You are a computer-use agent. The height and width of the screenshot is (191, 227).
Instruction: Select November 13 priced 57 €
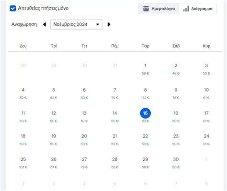tap(84, 117)
